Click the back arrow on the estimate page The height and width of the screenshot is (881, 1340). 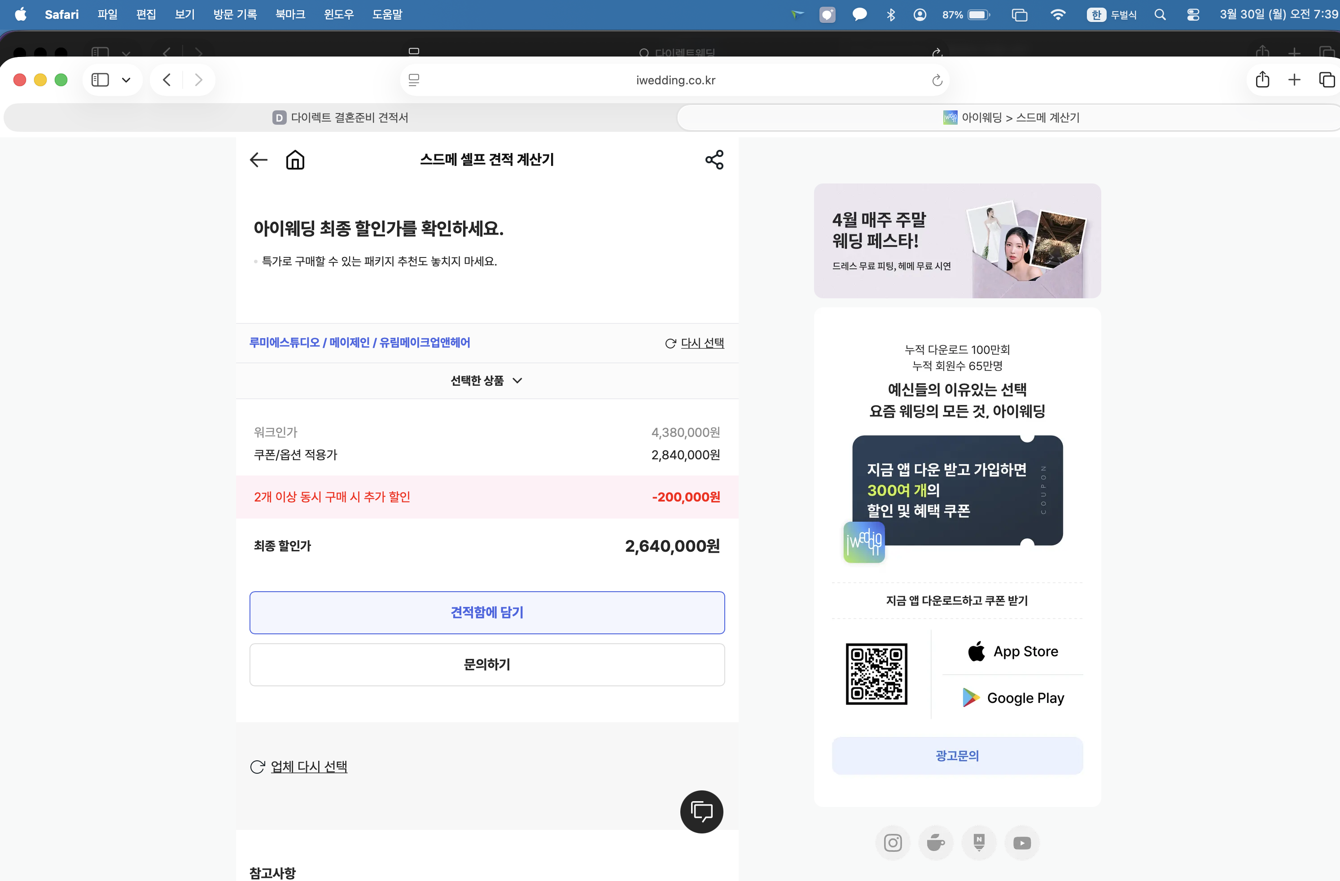point(258,160)
